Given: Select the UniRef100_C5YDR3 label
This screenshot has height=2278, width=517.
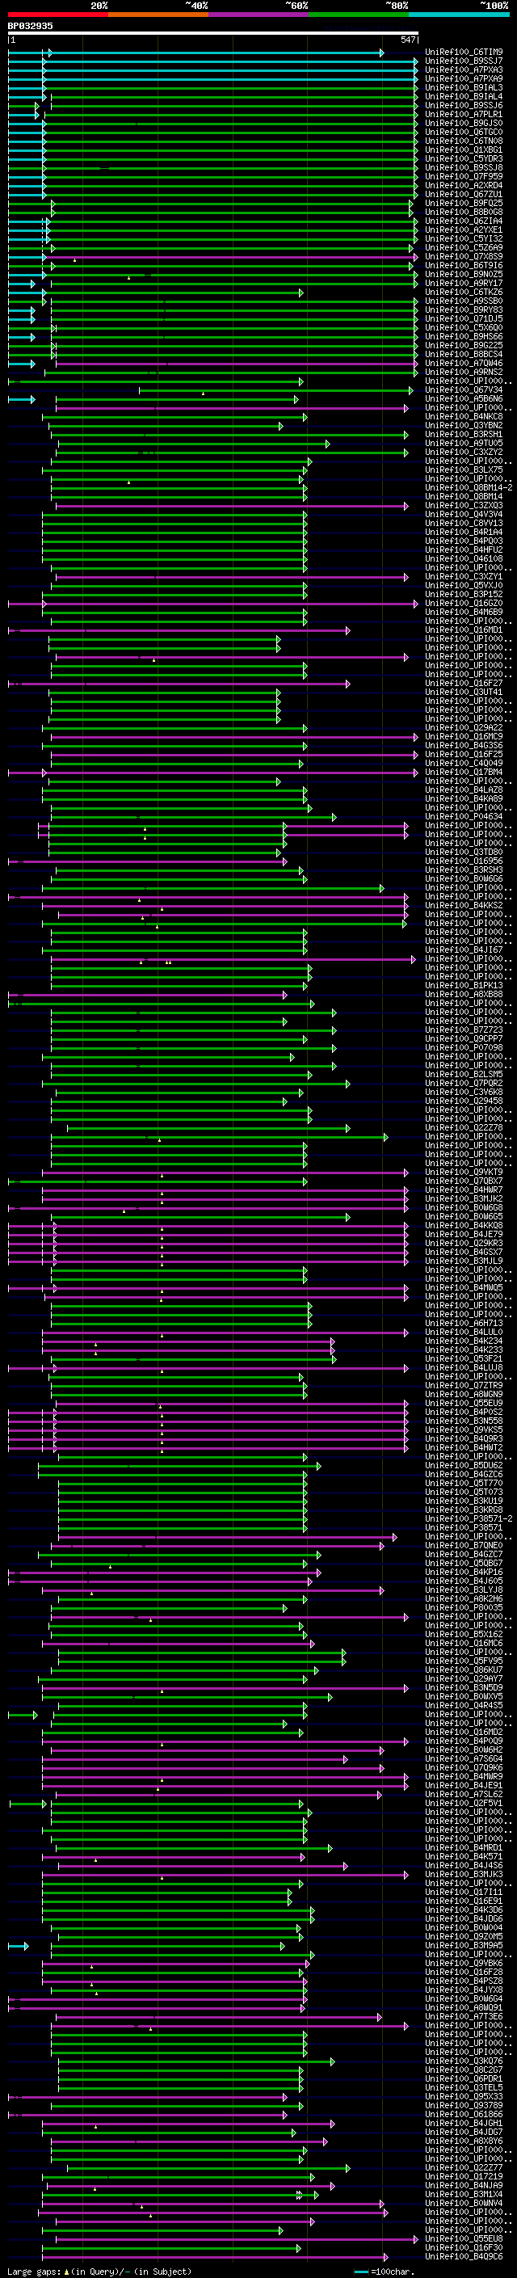Looking at the screenshot, I should pyautogui.click(x=464, y=159).
